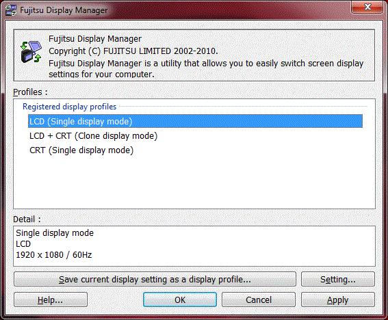Select the CRT (Single display mode) profile
This screenshot has width=388, height=320.
coord(81,150)
